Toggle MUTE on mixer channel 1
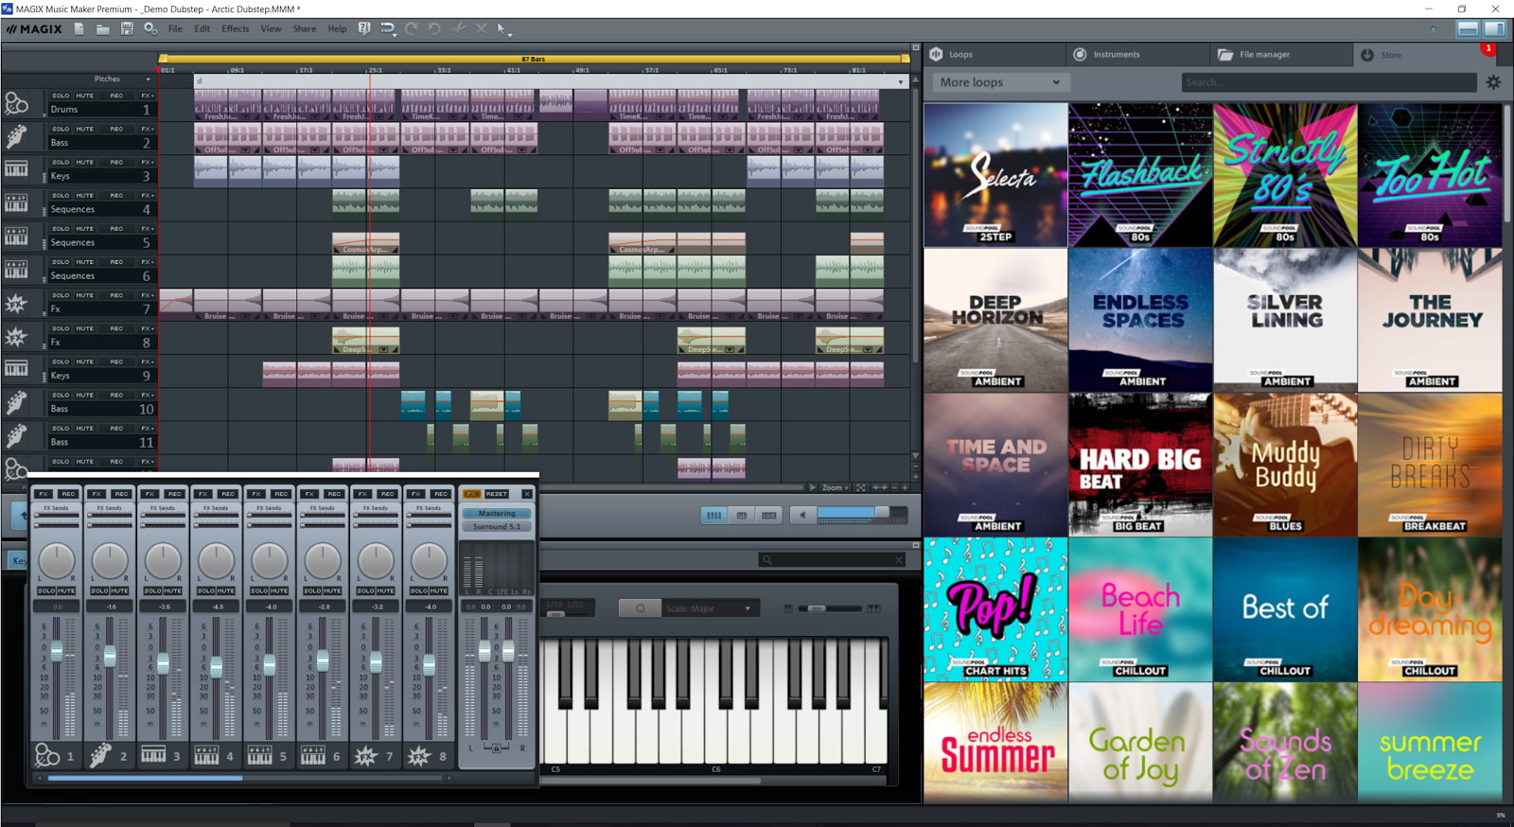This screenshot has height=827, width=1514. (66, 590)
